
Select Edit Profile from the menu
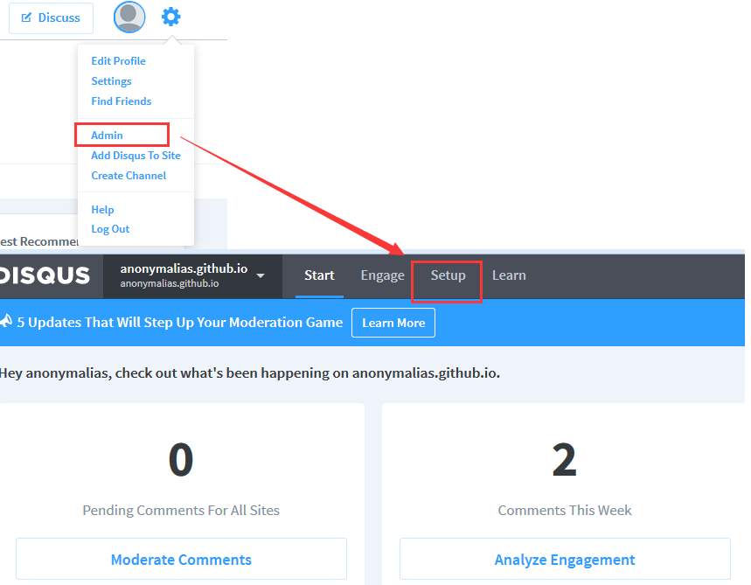coord(118,61)
